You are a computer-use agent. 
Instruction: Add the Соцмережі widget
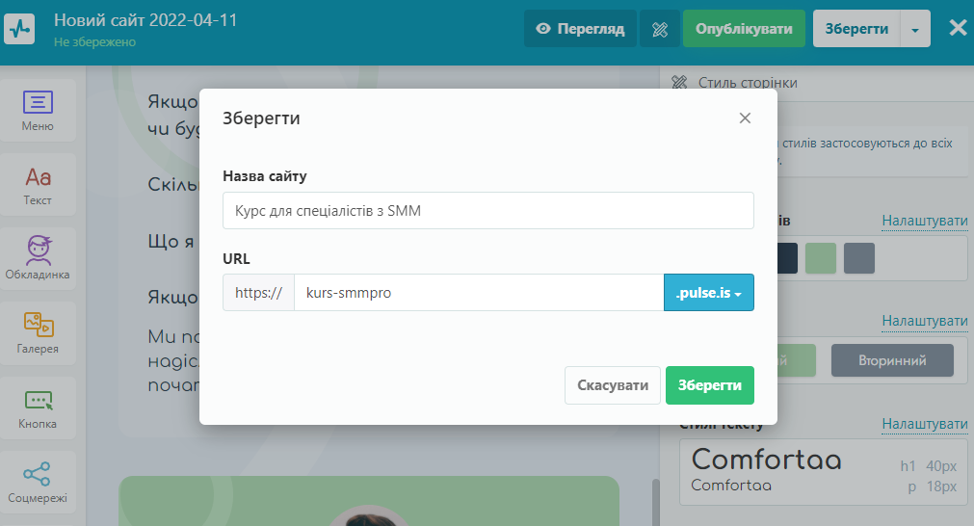(38, 482)
